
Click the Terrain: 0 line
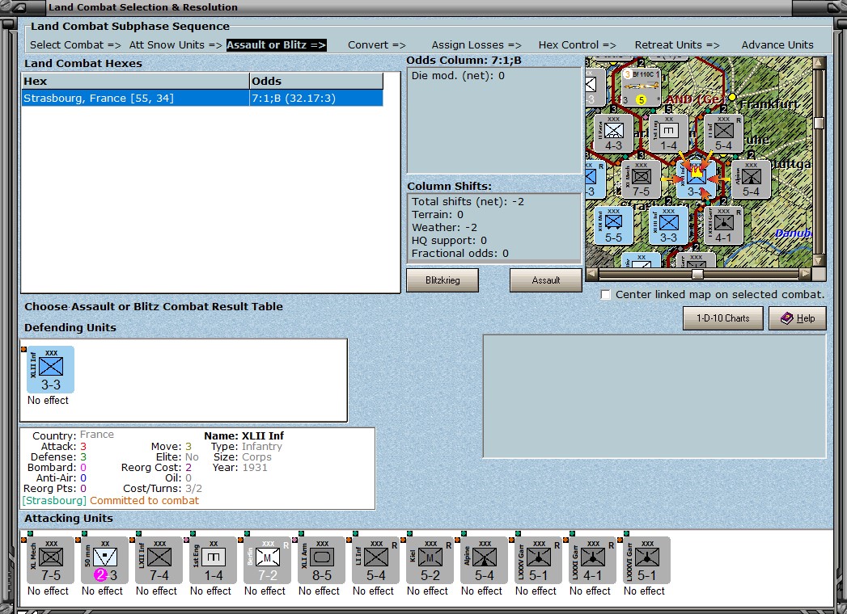coord(438,215)
